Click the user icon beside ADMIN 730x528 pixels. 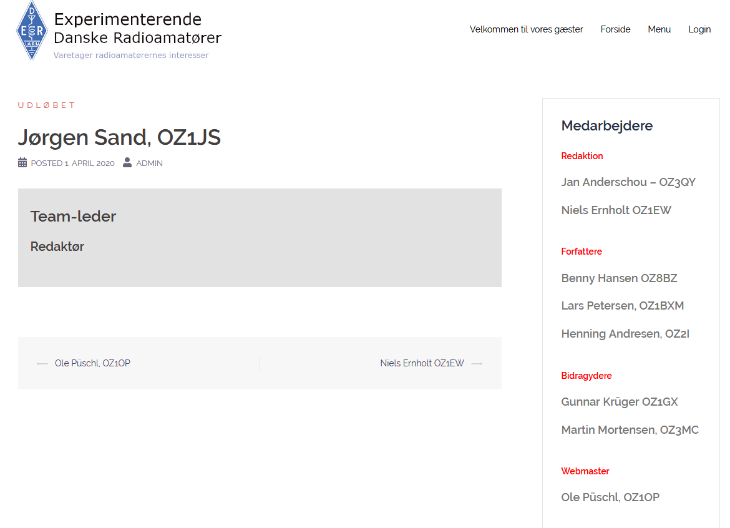click(127, 163)
